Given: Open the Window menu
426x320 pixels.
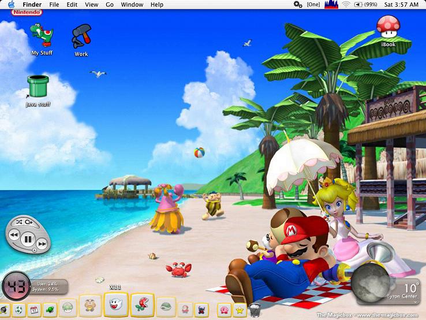Looking at the screenshot, I should point(132,5).
